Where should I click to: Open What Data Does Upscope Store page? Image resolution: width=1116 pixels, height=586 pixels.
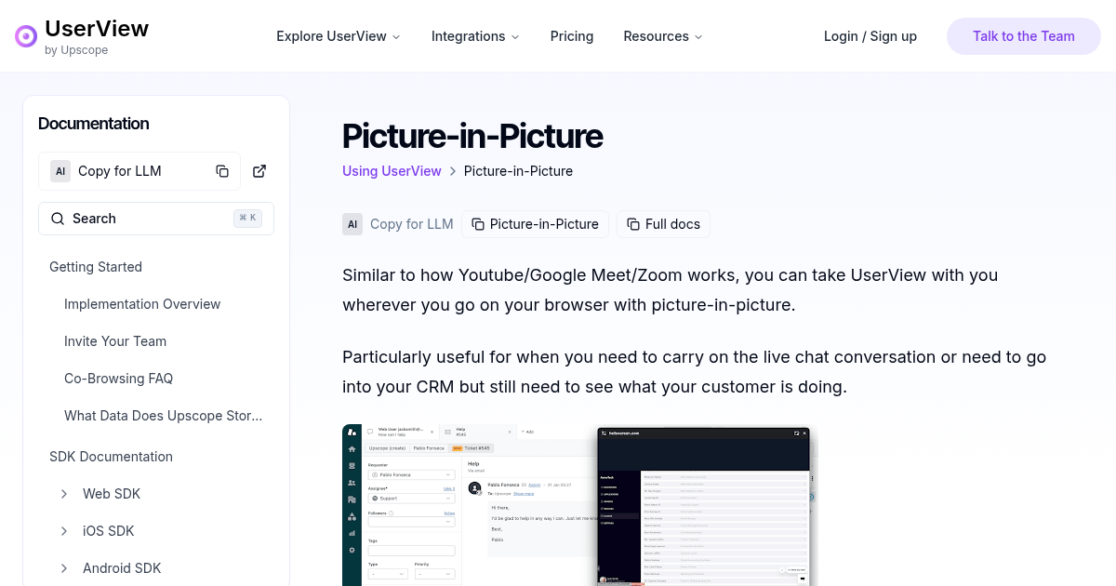pos(164,416)
